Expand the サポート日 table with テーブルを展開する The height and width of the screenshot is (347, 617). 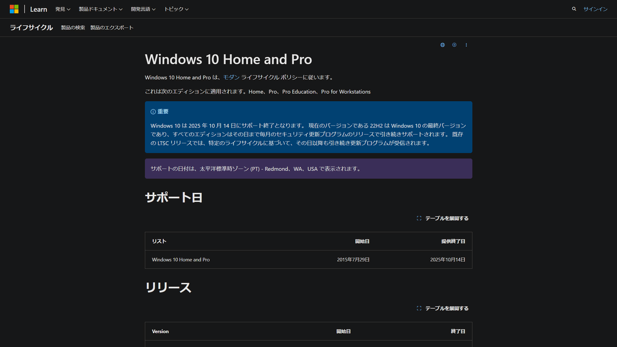[x=443, y=218]
